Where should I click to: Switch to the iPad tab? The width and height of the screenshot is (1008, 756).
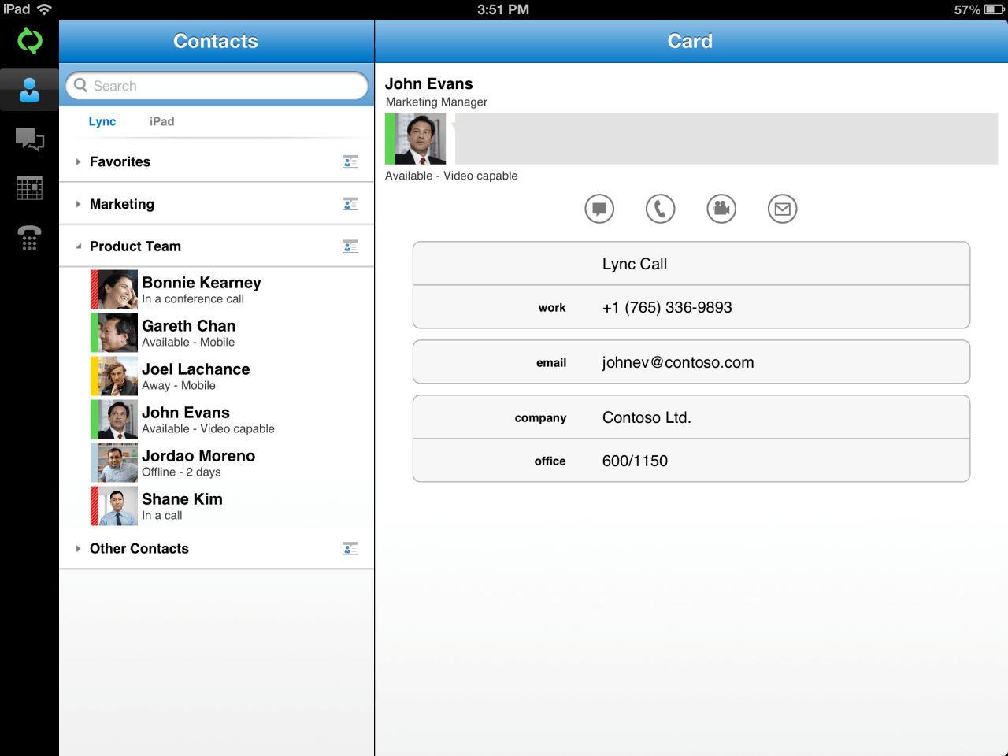[x=161, y=121]
